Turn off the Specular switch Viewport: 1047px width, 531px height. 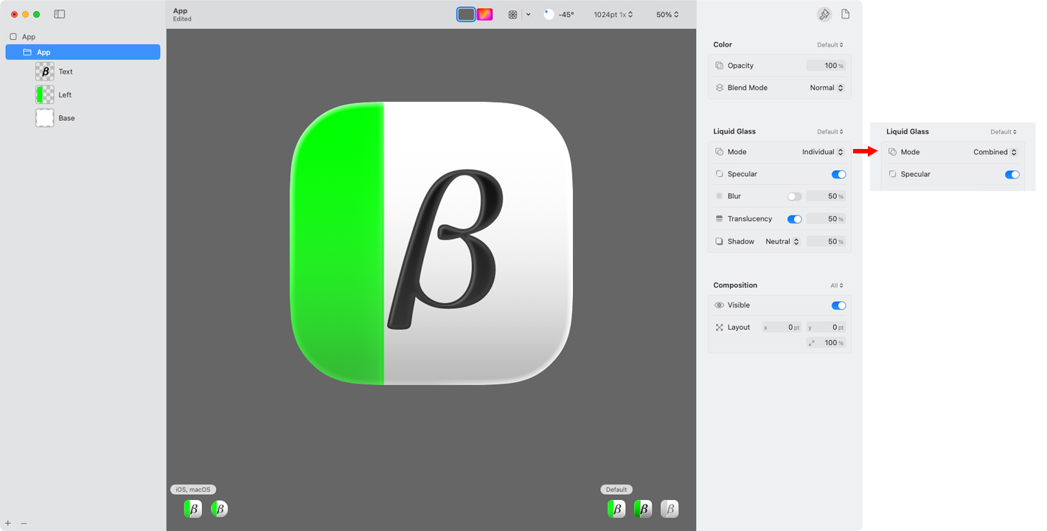(838, 175)
